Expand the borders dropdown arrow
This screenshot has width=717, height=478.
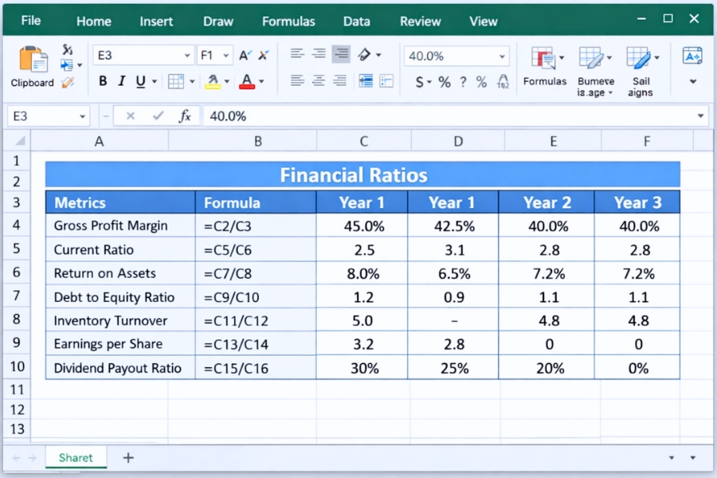point(192,80)
